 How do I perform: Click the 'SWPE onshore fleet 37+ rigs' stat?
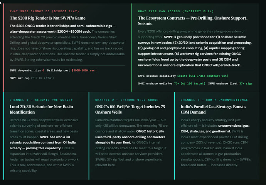coord(230,83)
